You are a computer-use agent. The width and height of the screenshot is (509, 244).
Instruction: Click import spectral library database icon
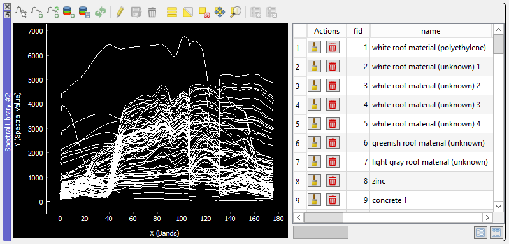69,12
